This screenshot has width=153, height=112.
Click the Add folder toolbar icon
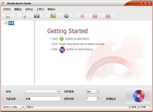coord(37,16)
